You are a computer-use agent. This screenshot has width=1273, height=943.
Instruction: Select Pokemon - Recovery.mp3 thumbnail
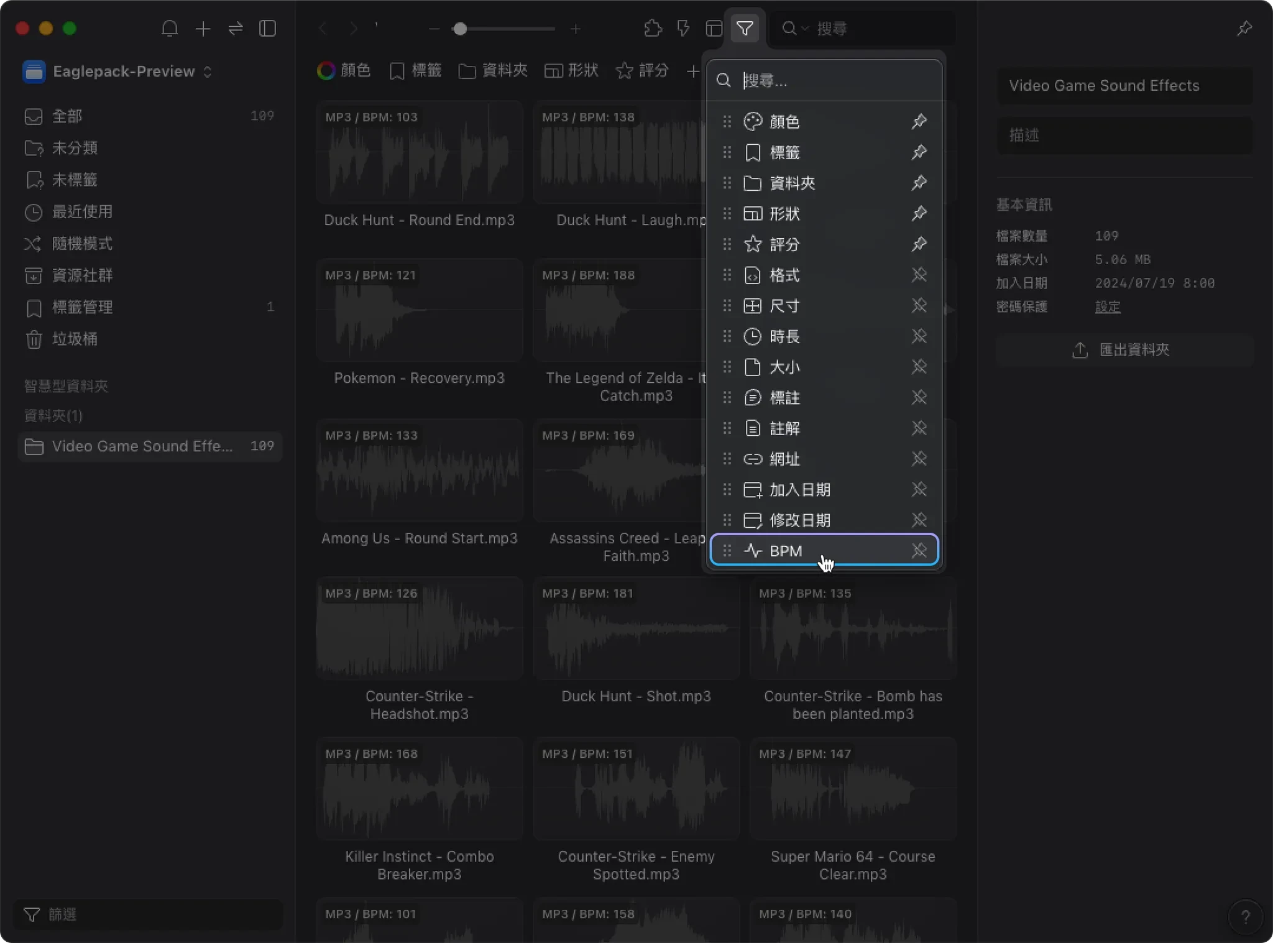tap(420, 310)
